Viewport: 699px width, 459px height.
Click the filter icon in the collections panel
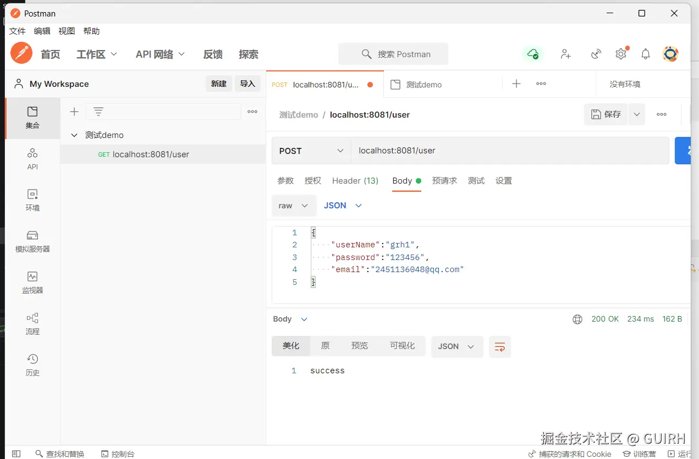[98, 112]
